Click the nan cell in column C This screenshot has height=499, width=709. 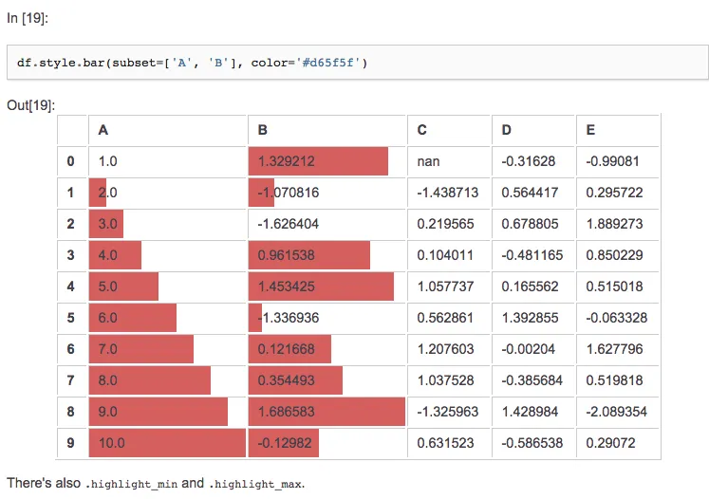pyautogui.click(x=428, y=161)
